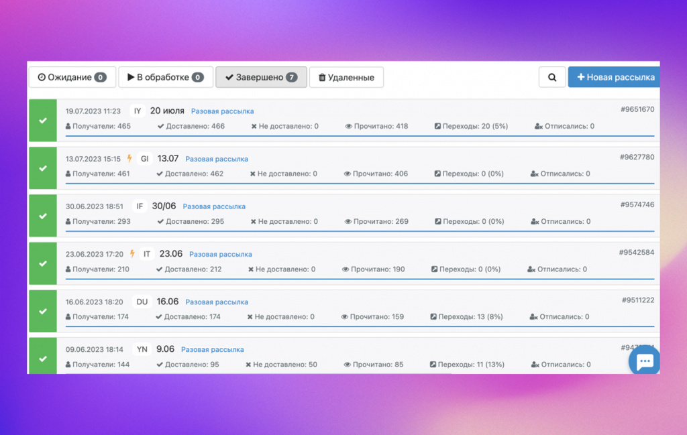Click Прочитано: 406 read count
The height and width of the screenshot is (435, 687).
(376, 174)
